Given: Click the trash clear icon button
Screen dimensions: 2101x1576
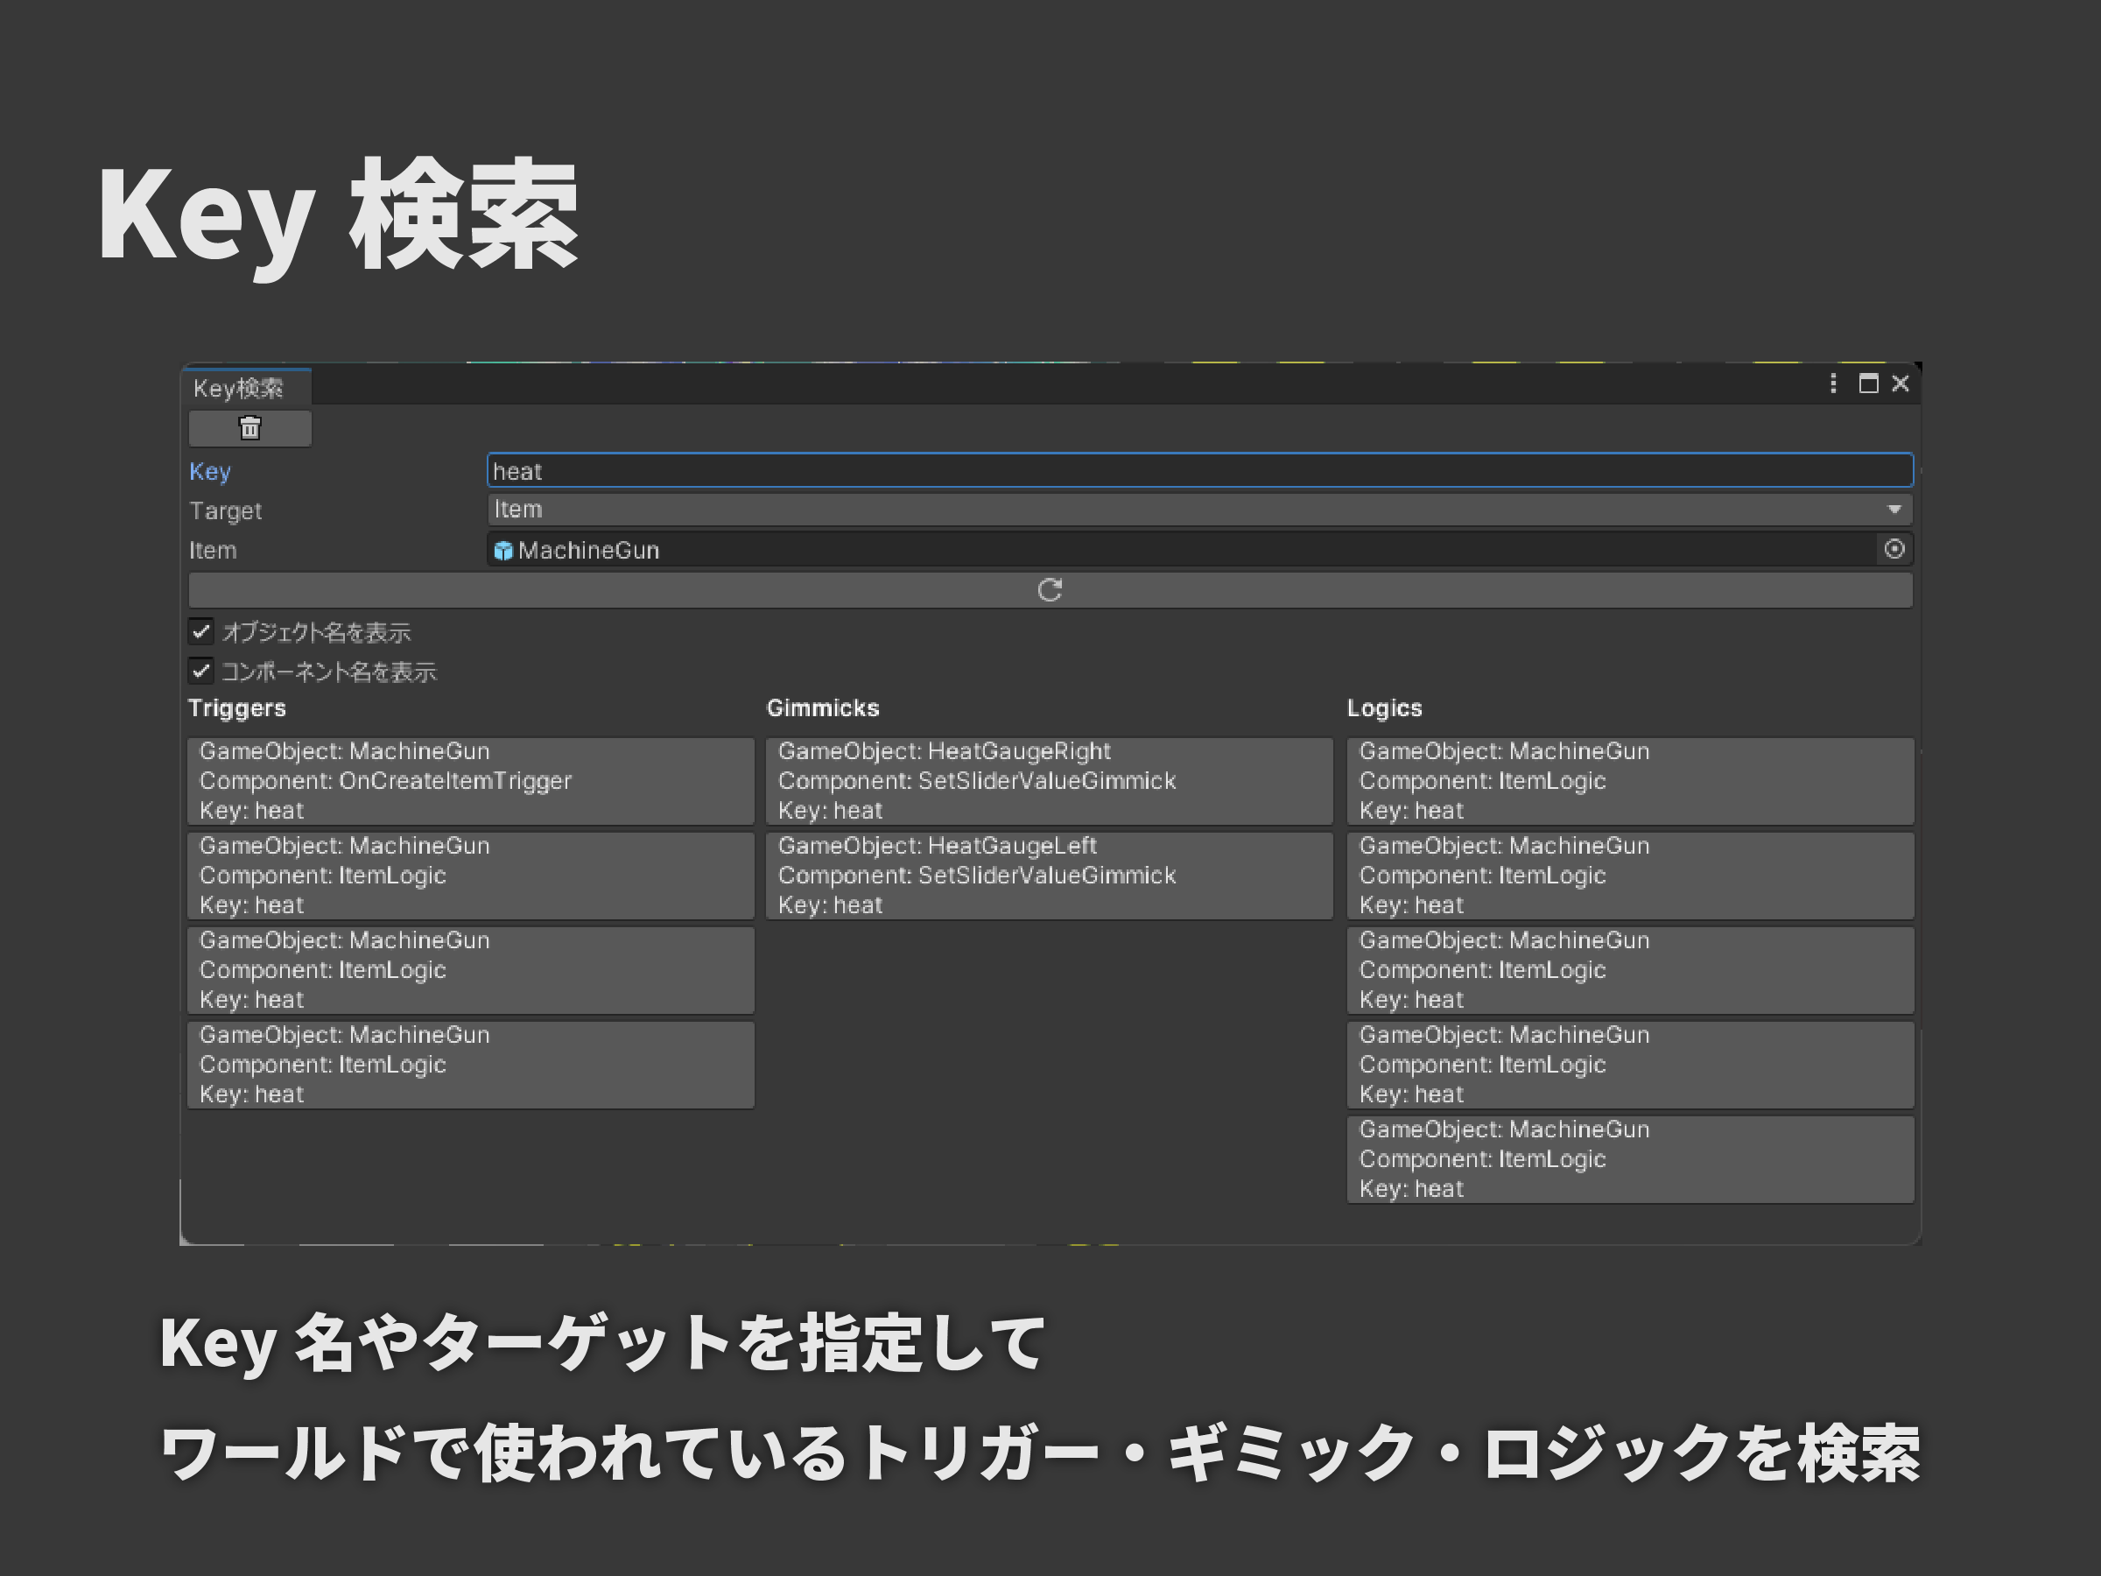Looking at the screenshot, I should click(249, 428).
